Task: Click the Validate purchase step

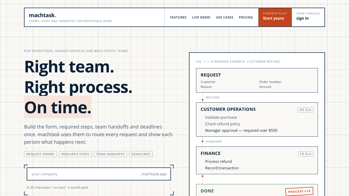Action: pyautogui.click(x=221, y=117)
